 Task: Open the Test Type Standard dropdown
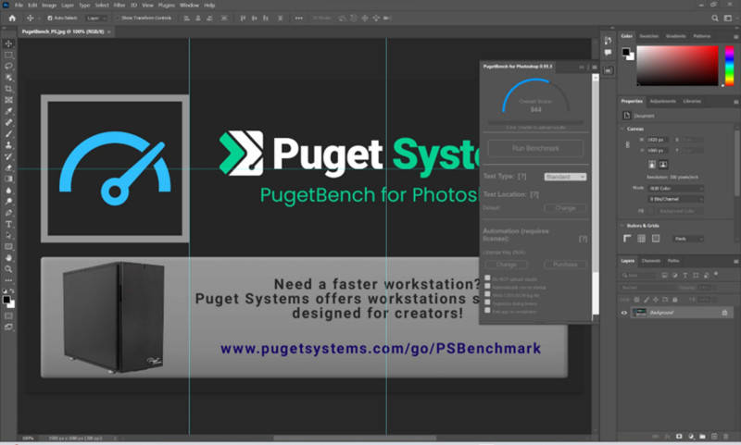tap(564, 176)
